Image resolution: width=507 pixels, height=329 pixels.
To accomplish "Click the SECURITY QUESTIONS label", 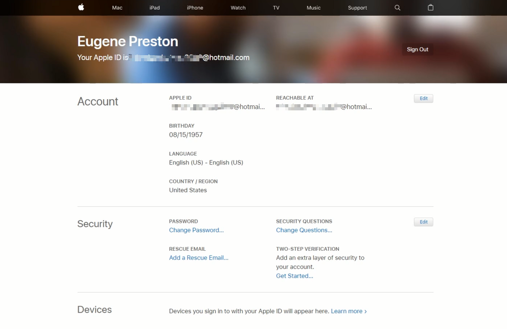I will pyautogui.click(x=304, y=221).
